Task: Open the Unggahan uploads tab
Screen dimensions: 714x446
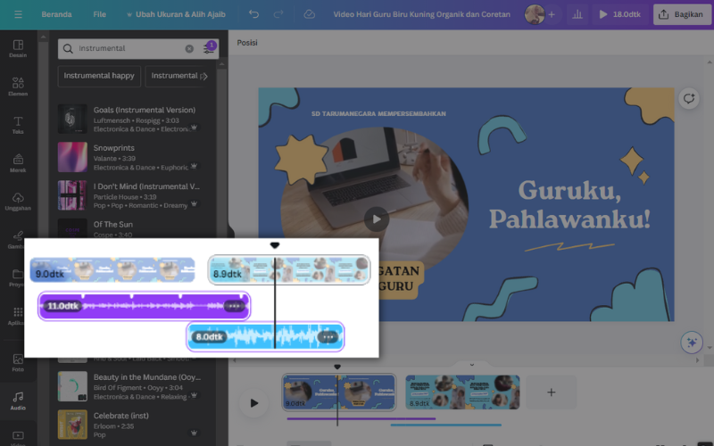Action: 18,202
